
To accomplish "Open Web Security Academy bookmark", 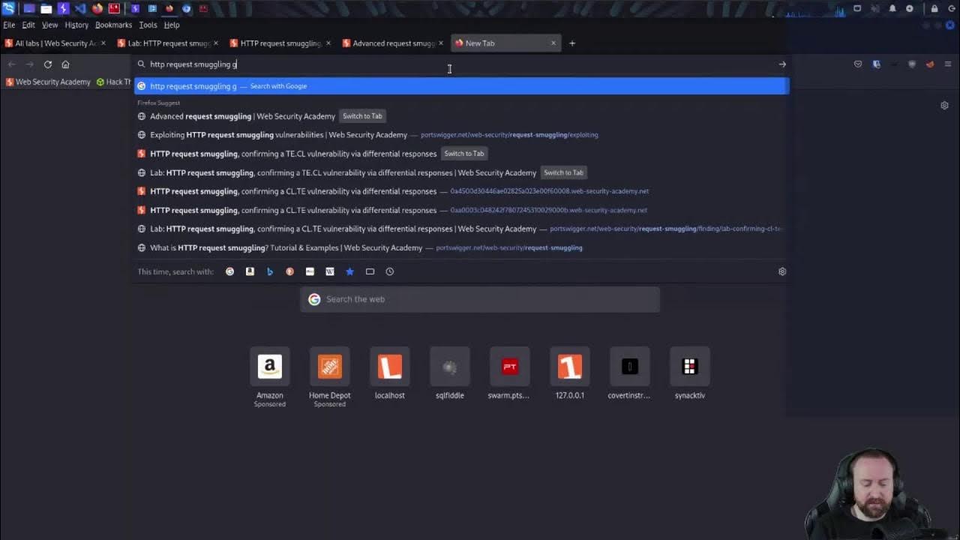I will [x=48, y=82].
